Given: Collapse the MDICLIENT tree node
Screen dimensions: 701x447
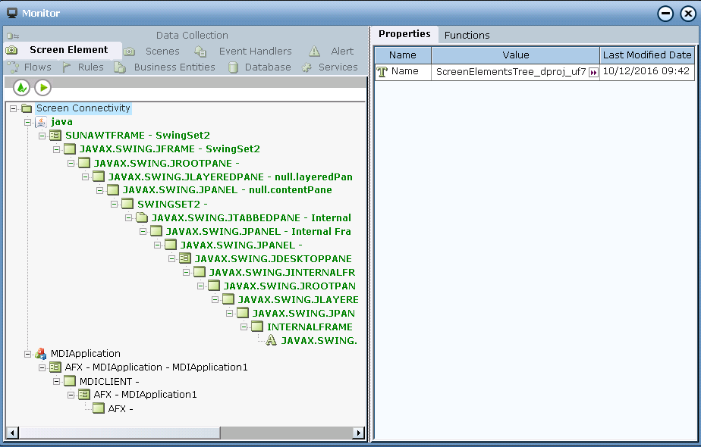Looking at the screenshot, I should click(x=56, y=381).
